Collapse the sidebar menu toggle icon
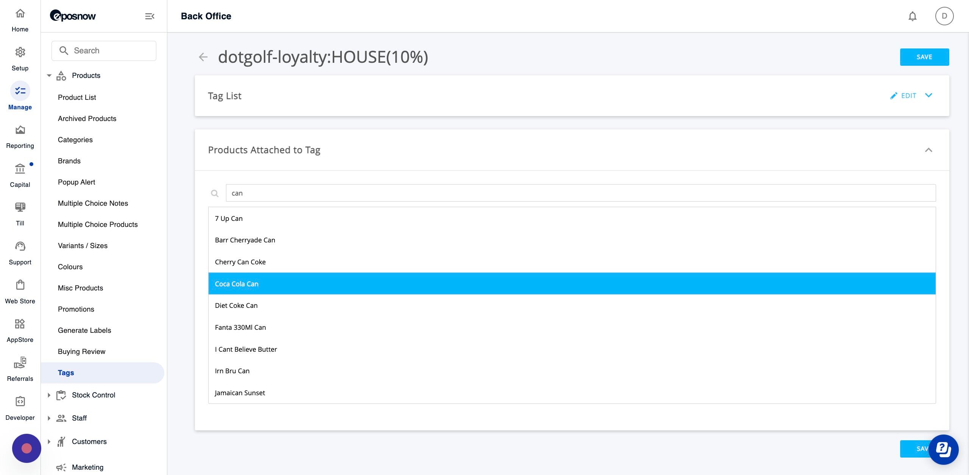The width and height of the screenshot is (969, 475). (x=150, y=16)
